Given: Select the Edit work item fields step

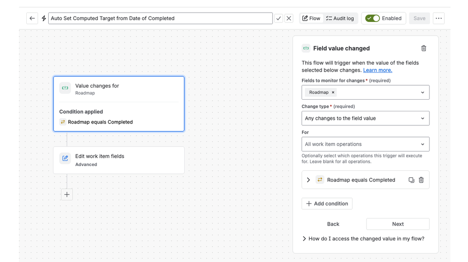Looking at the screenshot, I should click(119, 160).
